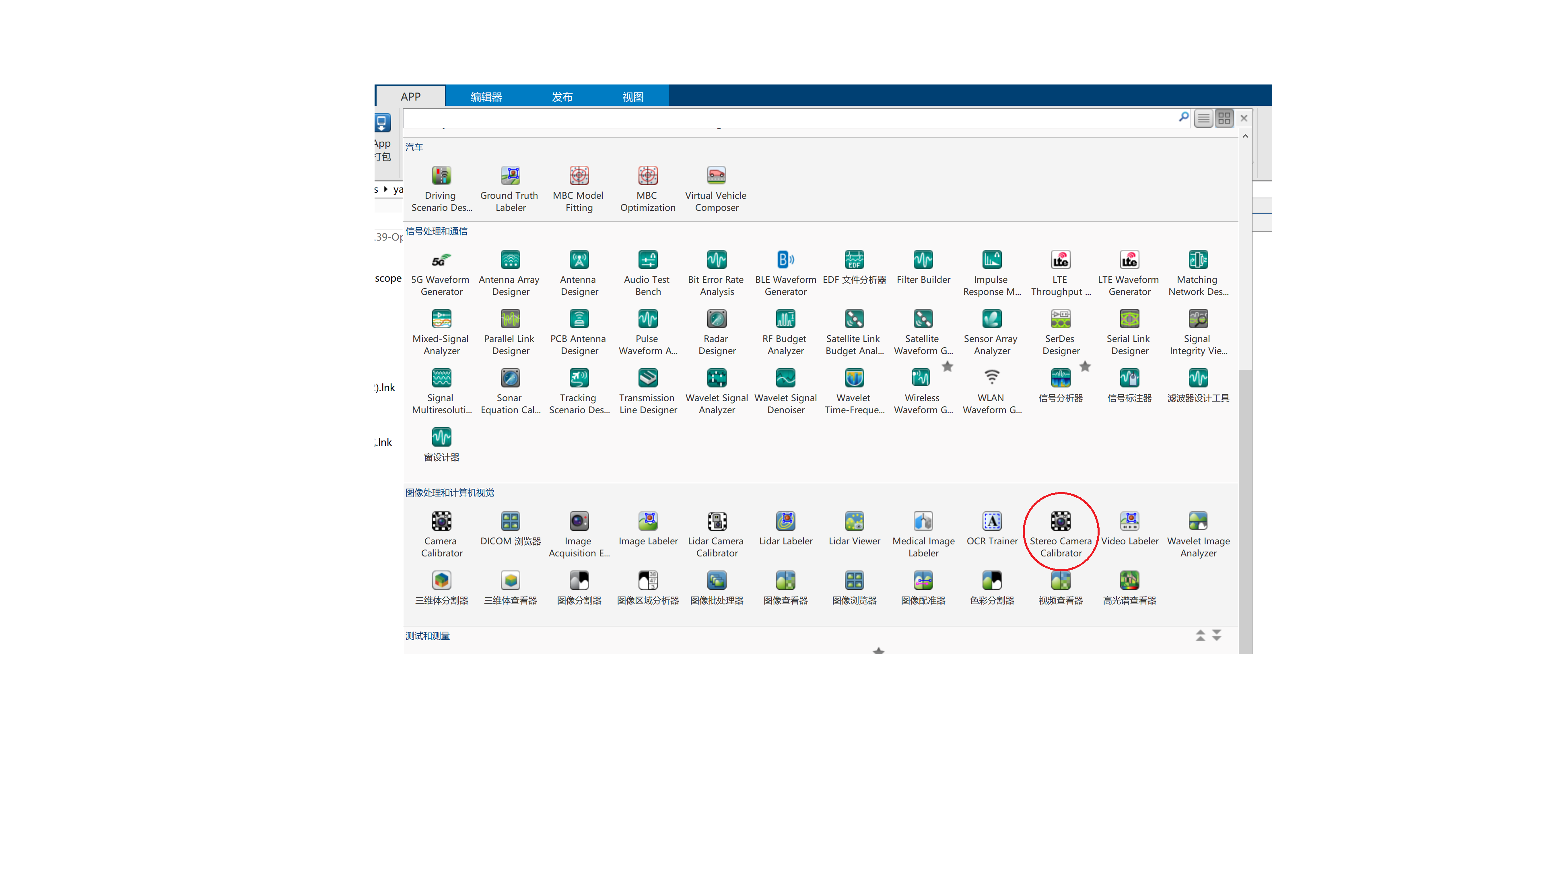The image size is (1545, 869).
Task: Switch to the 编辑器 tab
Action: 486,97
